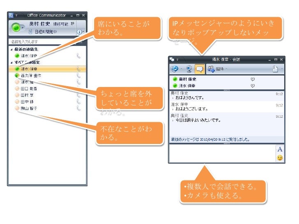Screen dimensions: 299x224
Task: Collapse the 最近の連絡先 group
Action: click(11, 50)
